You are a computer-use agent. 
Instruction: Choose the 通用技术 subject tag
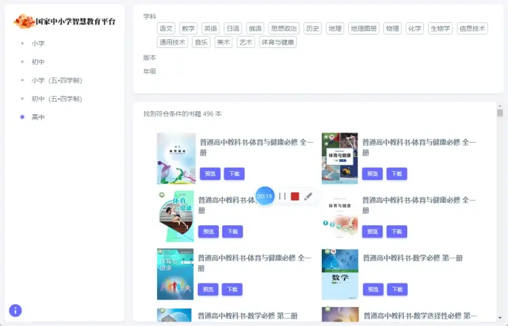click(172, 42)
